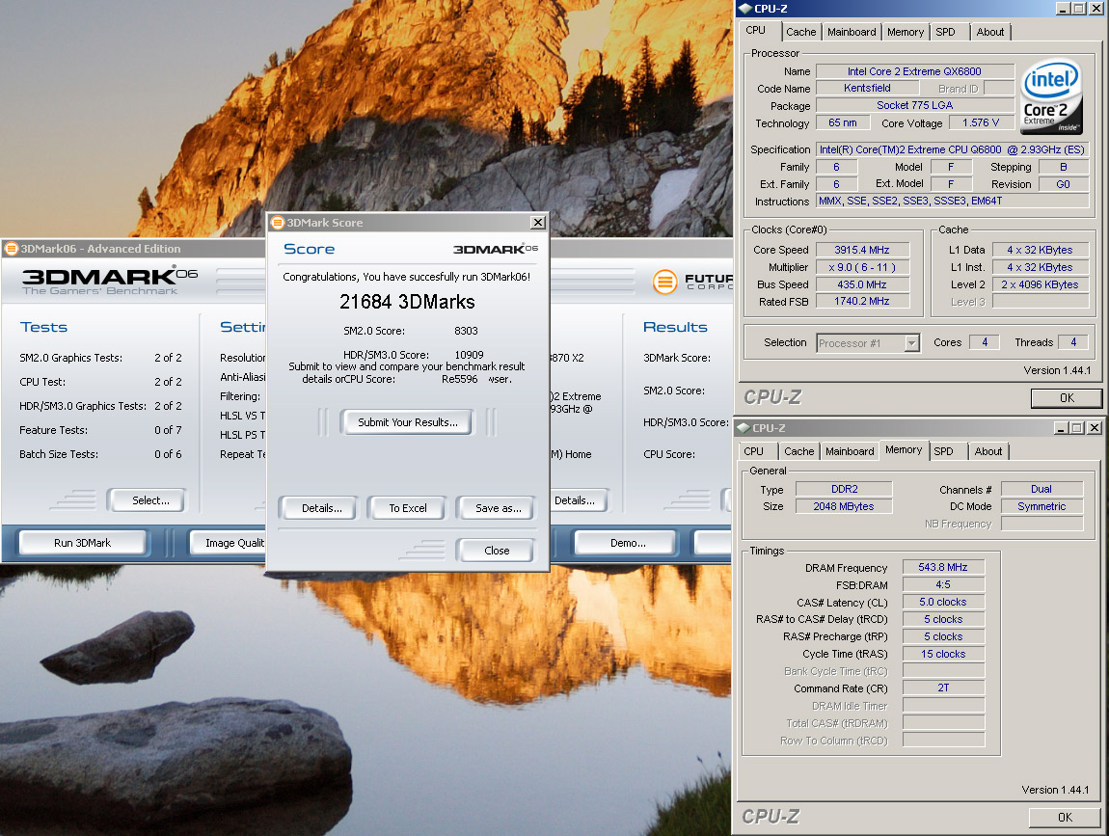Click DC Mode value Symmetric

(1041, 506)
